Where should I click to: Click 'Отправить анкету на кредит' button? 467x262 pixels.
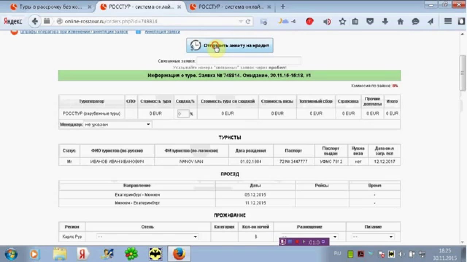(x=229, y=45)
